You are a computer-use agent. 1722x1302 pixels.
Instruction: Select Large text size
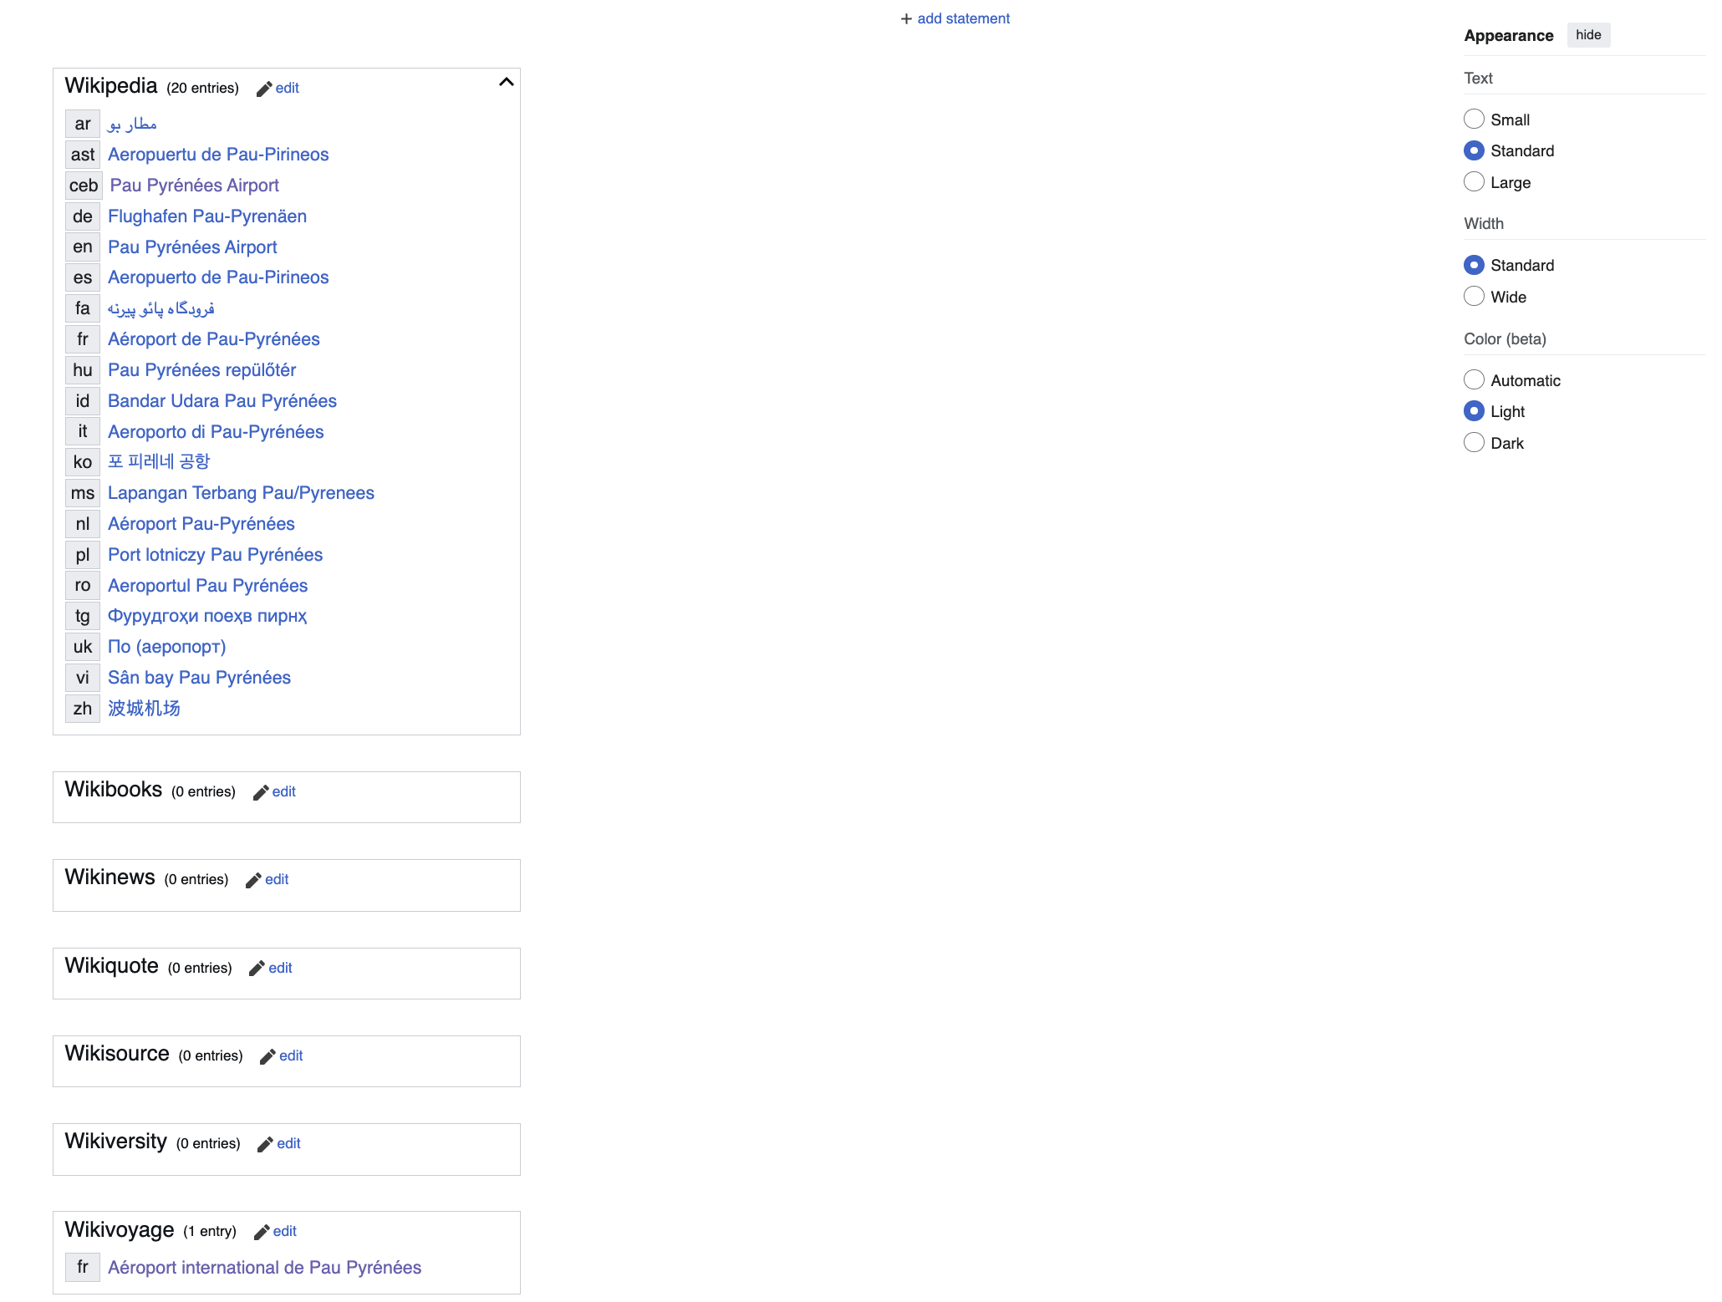tap(1475, 181)
